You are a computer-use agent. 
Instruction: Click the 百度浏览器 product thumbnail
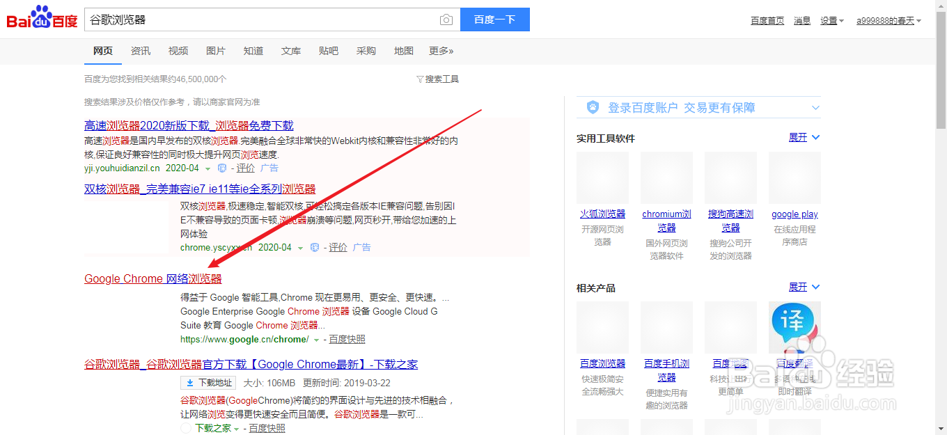point(603,327)
